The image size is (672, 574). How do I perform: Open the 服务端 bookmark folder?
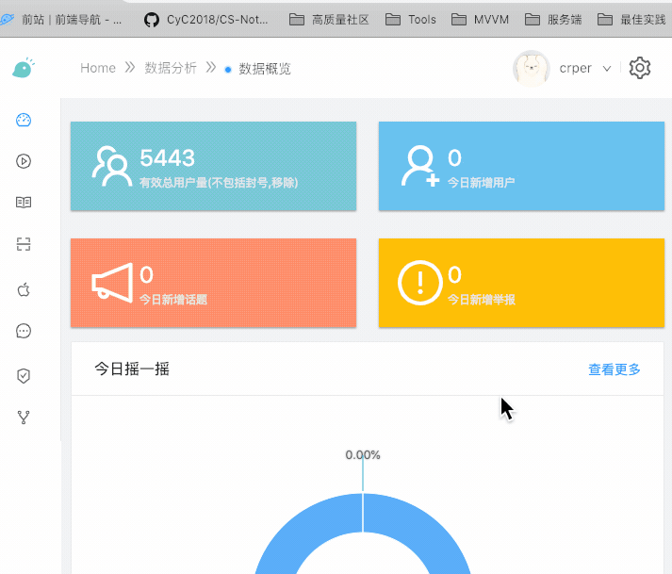click(x=553, y=20)
